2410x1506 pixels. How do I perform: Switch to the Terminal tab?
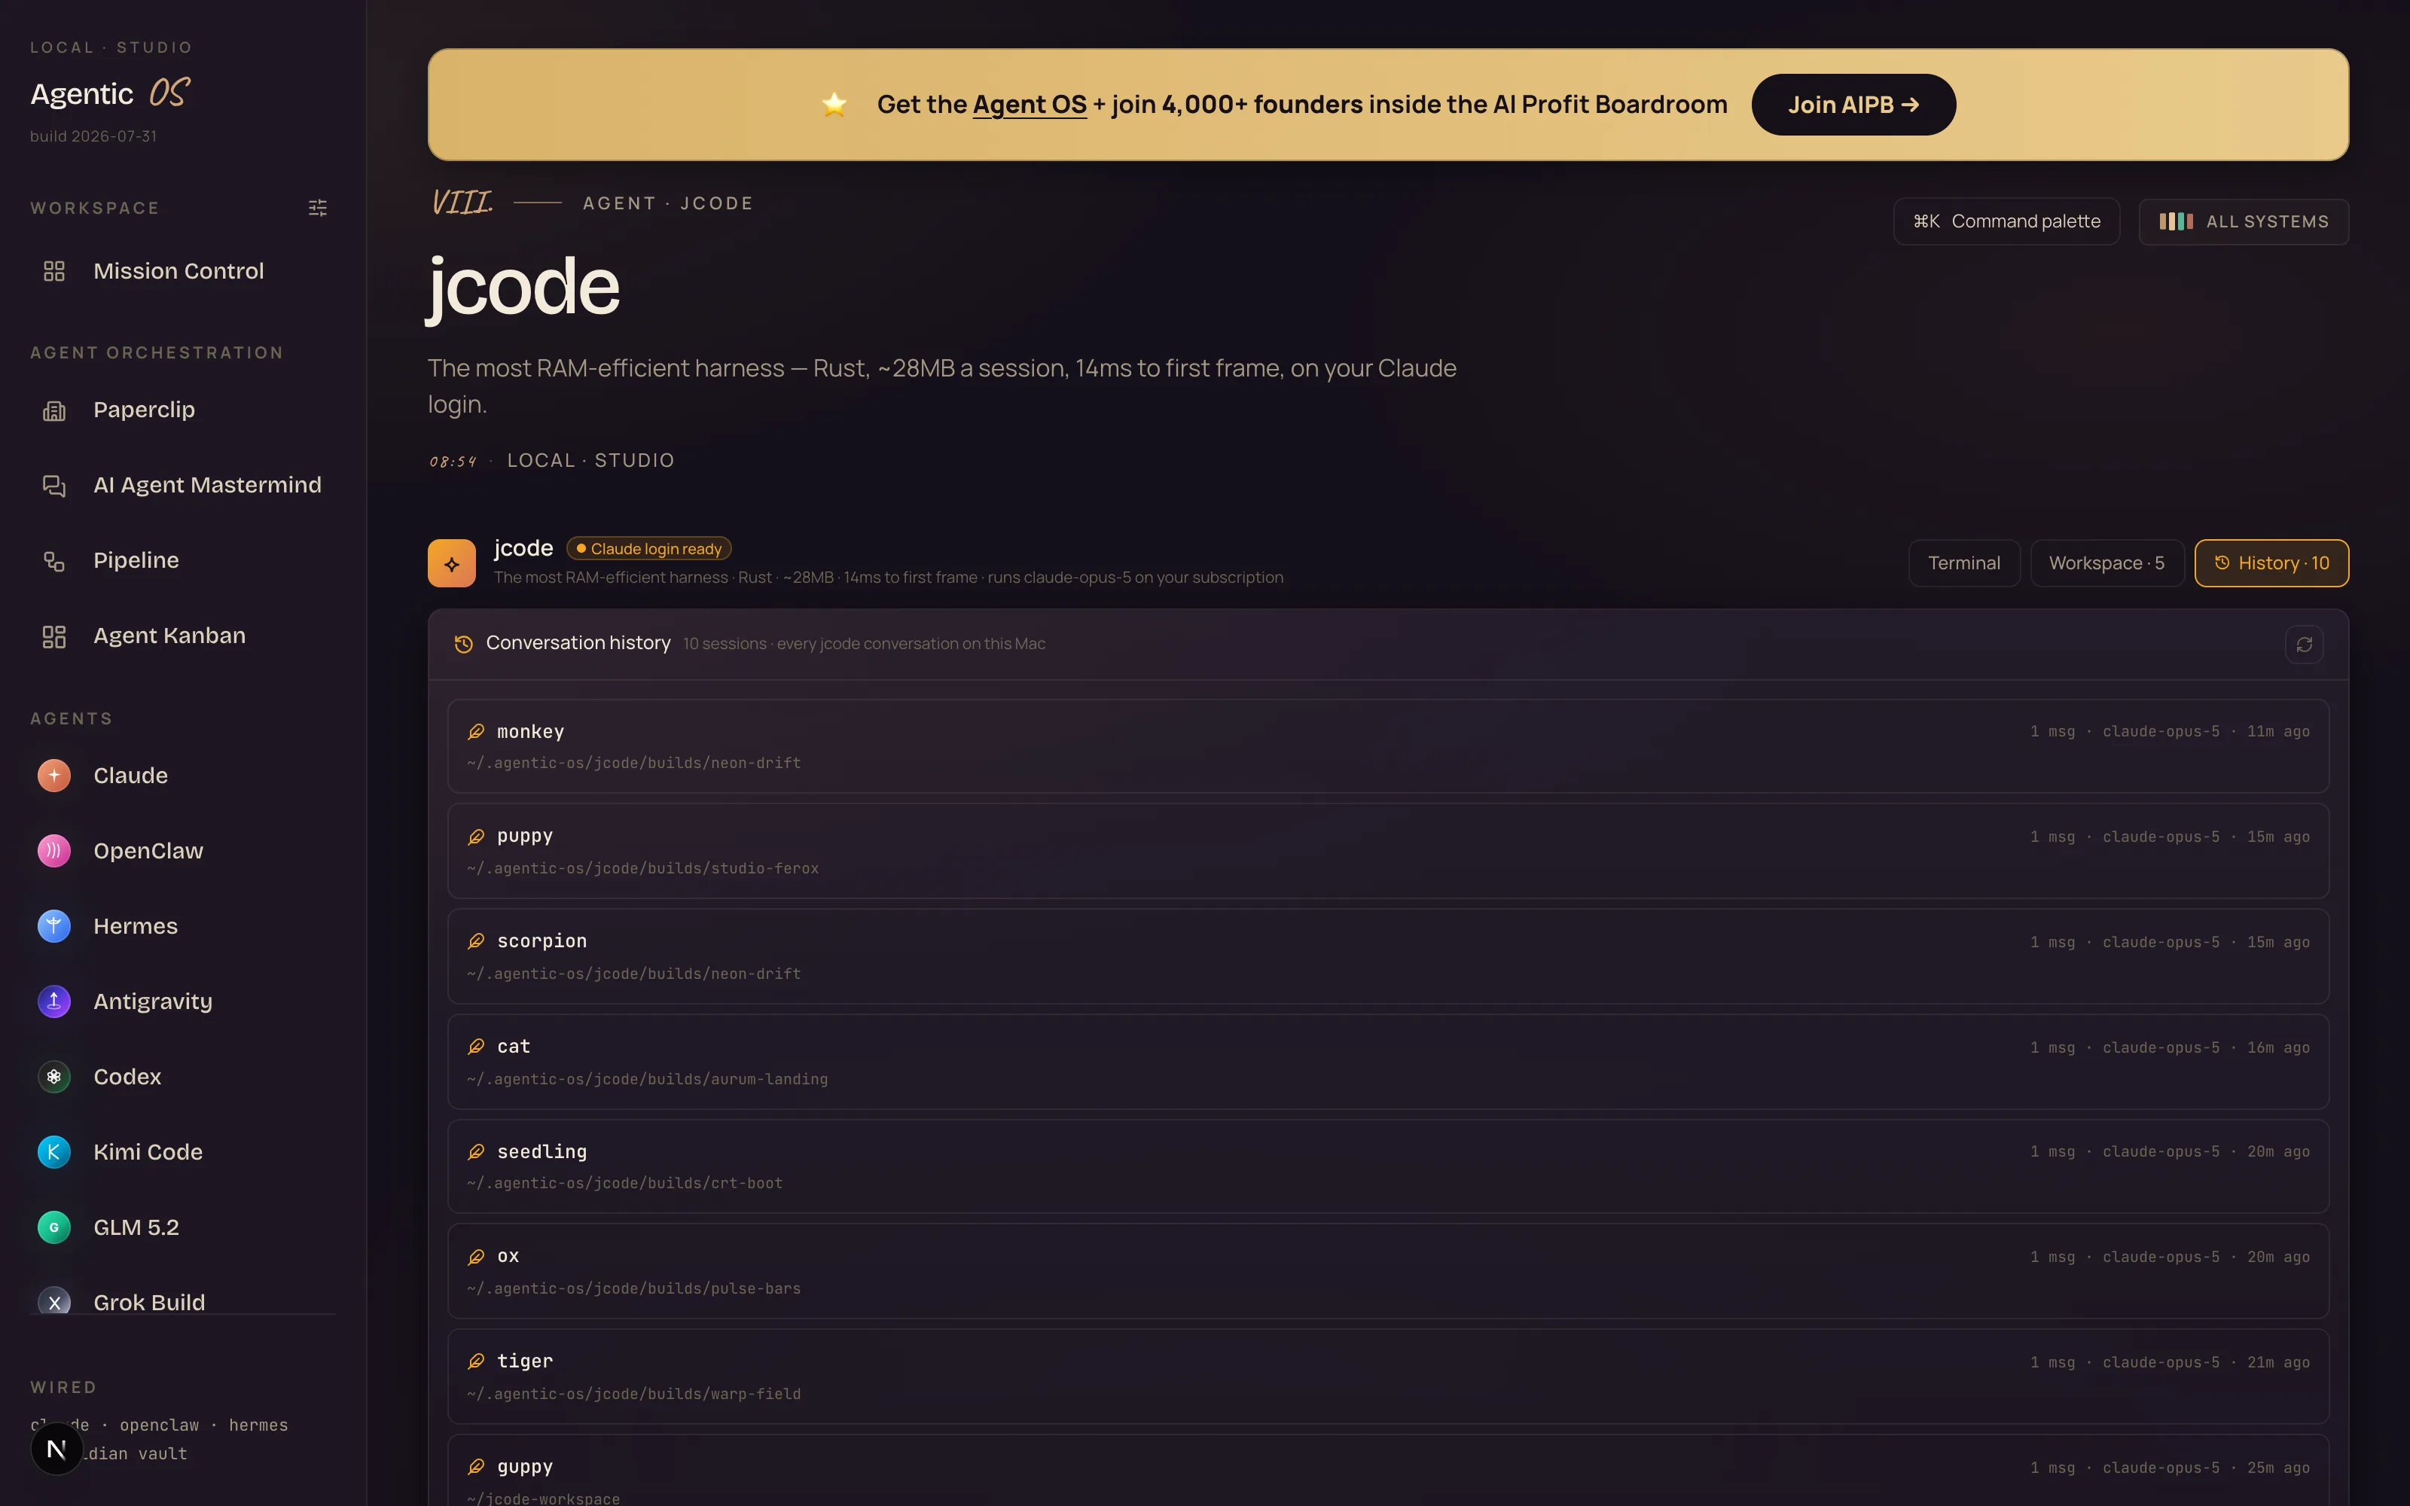point(1964,562)
